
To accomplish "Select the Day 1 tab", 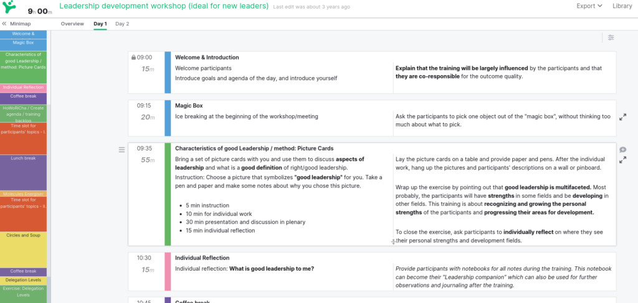I will [100, 24].
